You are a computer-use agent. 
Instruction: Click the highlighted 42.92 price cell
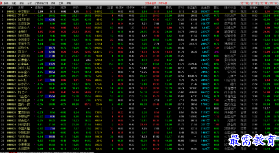tap(50, 20)
